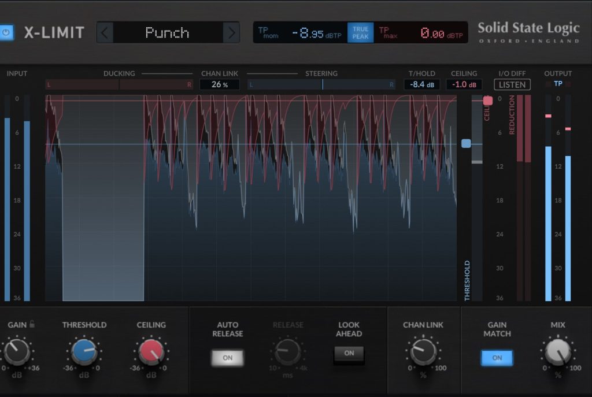Click the Mix knob
This screenshot has height=397, width=592.
558,352
